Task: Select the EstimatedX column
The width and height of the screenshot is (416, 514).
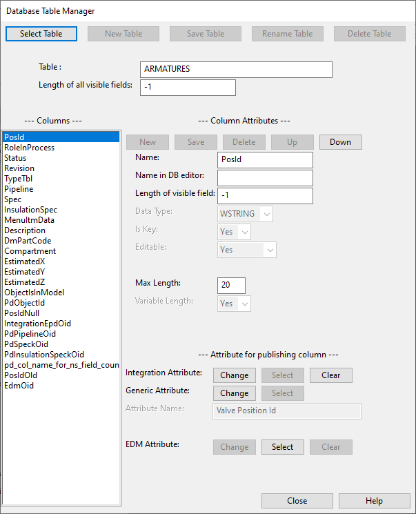Action: point(26,261)
